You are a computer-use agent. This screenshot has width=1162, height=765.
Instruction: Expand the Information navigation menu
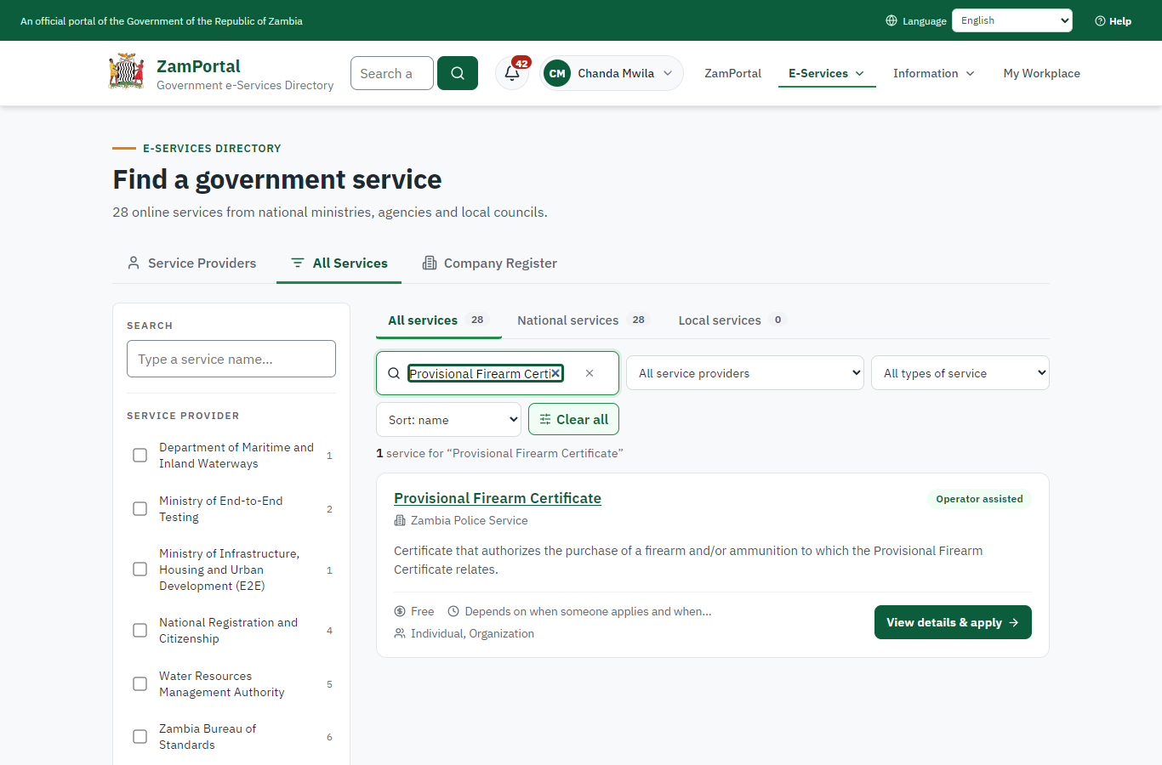coord(933,73)
